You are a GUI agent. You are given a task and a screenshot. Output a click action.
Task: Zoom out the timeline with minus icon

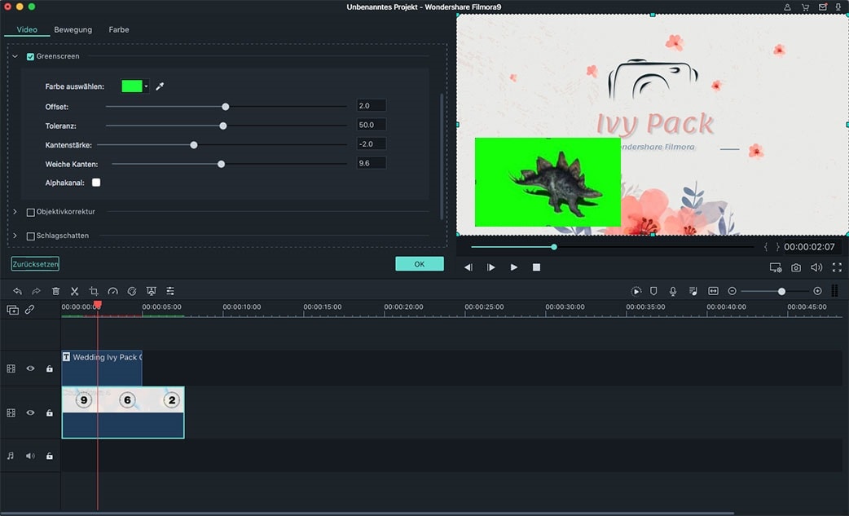click(732, 291)
